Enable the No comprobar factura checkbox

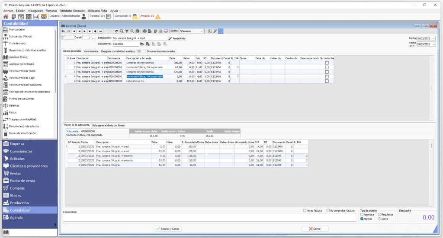pos(328,211)
